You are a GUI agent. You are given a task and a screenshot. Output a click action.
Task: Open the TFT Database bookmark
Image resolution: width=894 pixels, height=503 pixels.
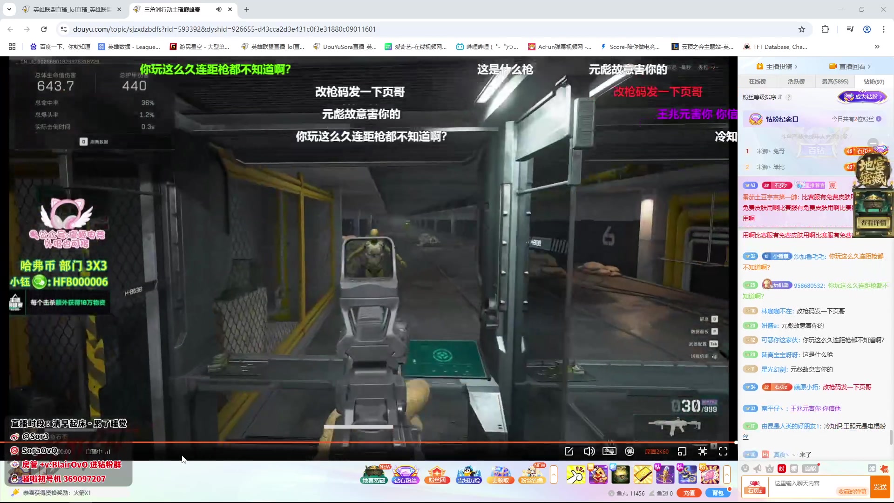click(x=775, y=47)
